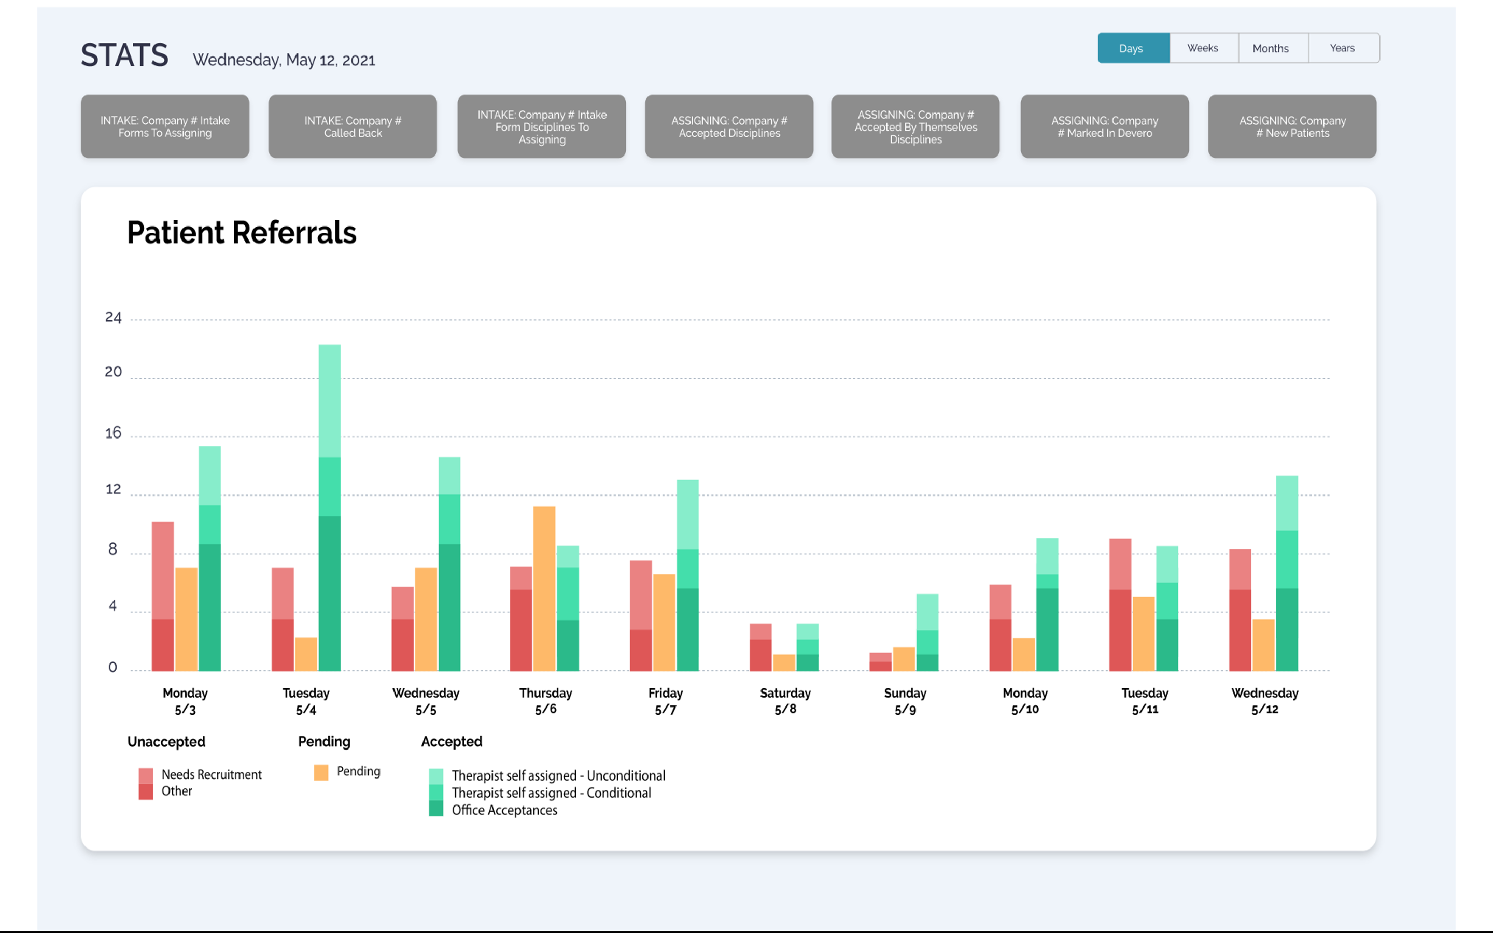Open INTAKE: Company # Called Back stats
The height and width of the screenshot is (933, 1493).
[353, 126]
